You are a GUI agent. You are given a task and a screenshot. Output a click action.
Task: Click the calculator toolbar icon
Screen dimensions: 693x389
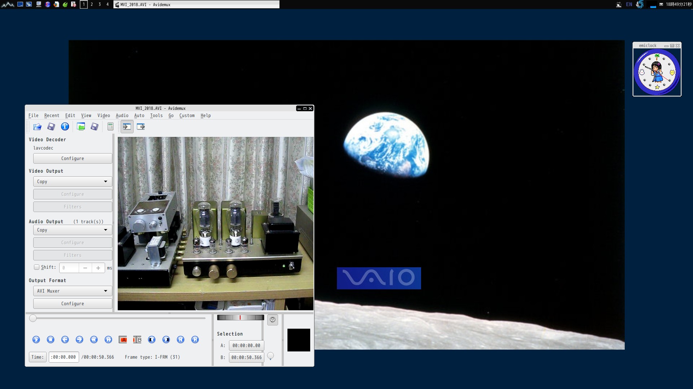point(111,127)
